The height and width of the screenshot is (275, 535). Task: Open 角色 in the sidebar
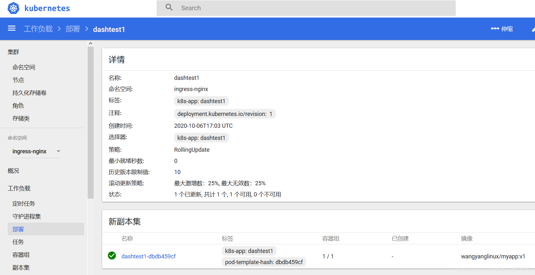pos(18,105)
